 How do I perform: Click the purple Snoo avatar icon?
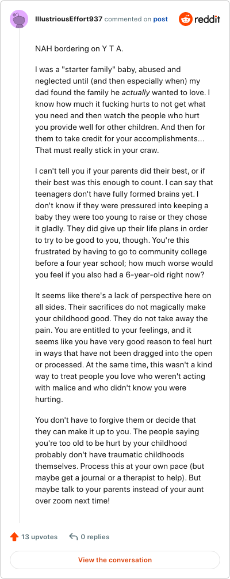tap(19, 19)
